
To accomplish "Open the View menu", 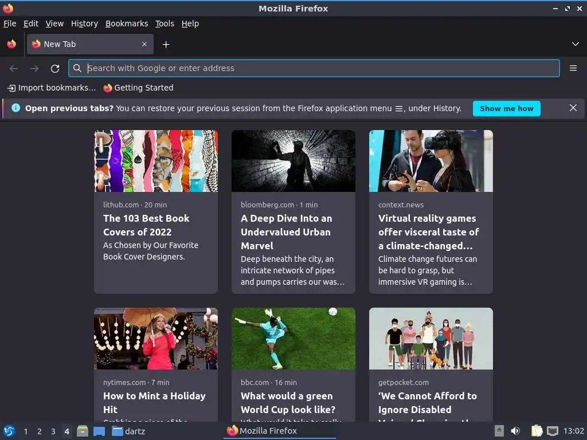I will [x=54, y=23].
